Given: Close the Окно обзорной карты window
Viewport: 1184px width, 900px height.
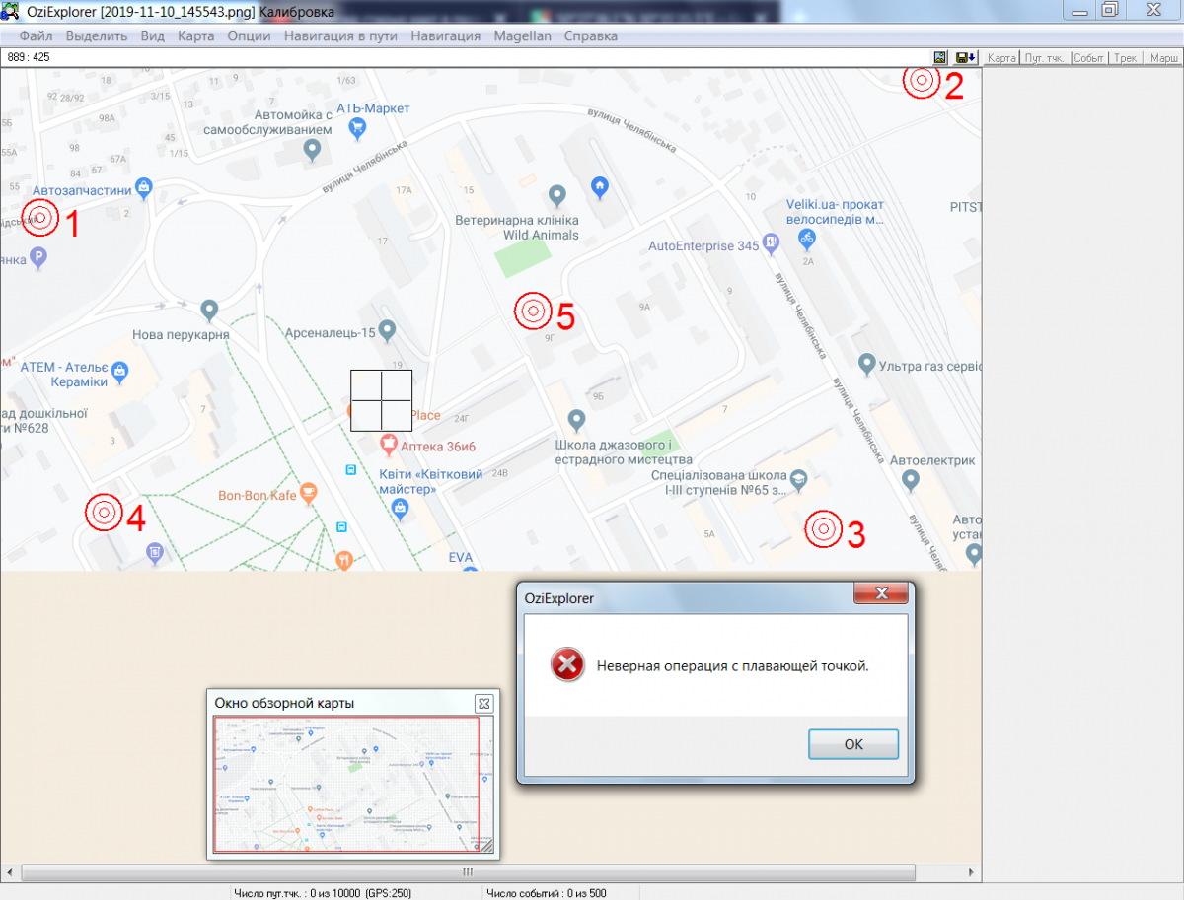Looking at the screenshot, I should (483, 703).
